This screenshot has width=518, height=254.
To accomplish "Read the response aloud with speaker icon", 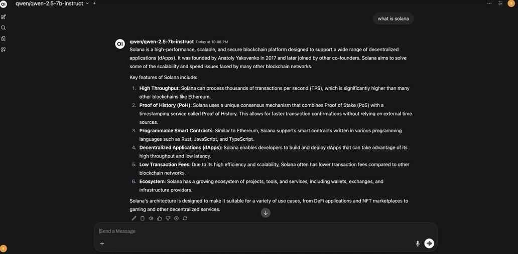I will pos(151,218).
